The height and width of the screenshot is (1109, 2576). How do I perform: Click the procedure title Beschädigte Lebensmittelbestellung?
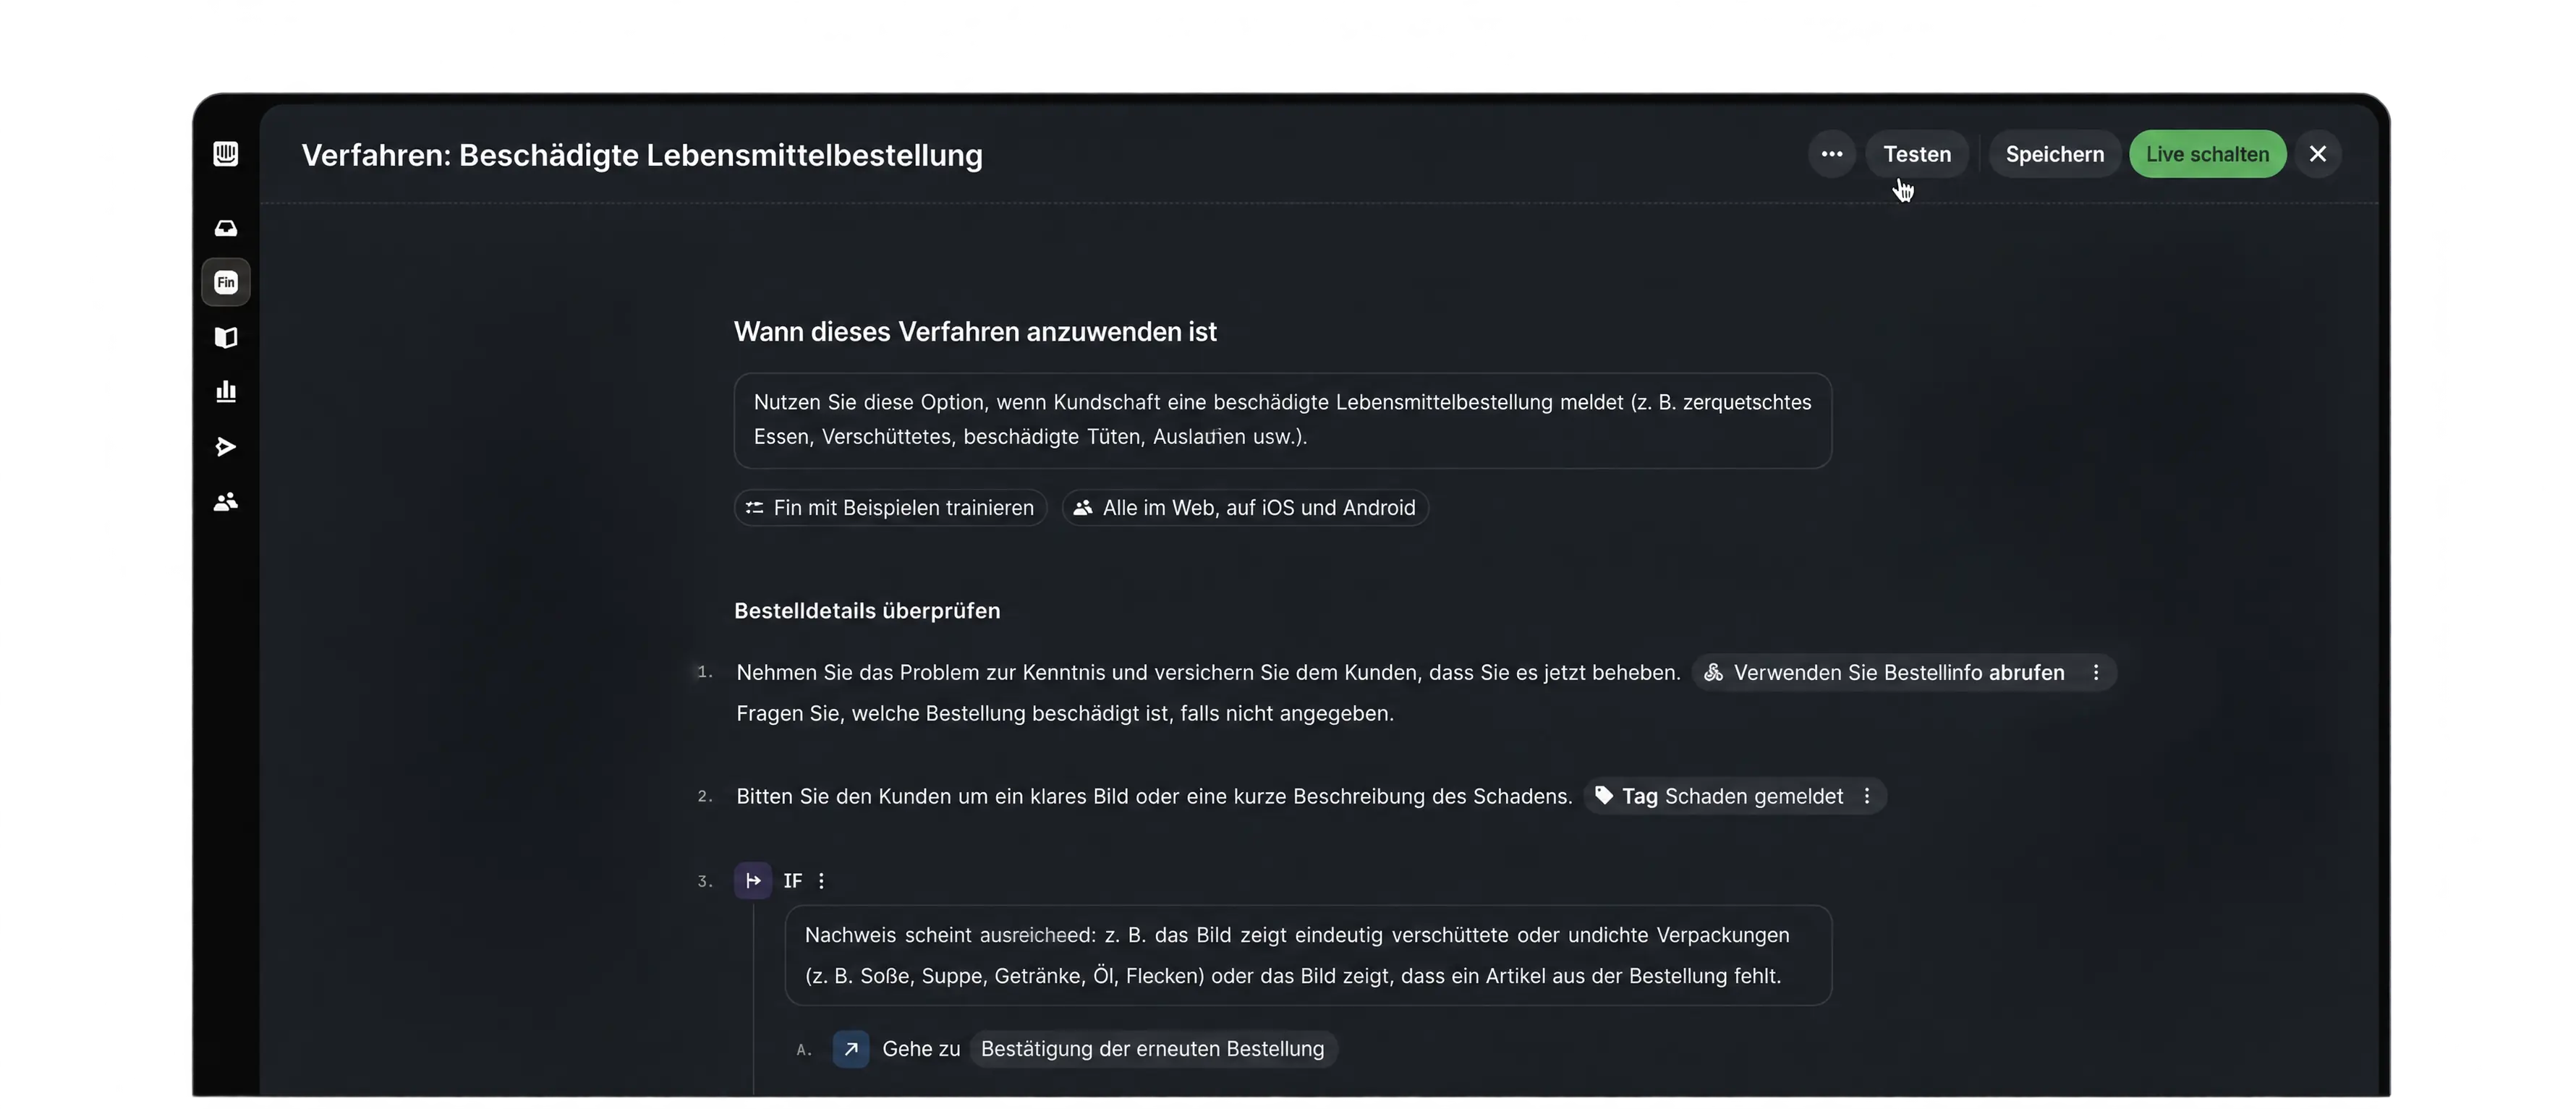click(720, 155)
